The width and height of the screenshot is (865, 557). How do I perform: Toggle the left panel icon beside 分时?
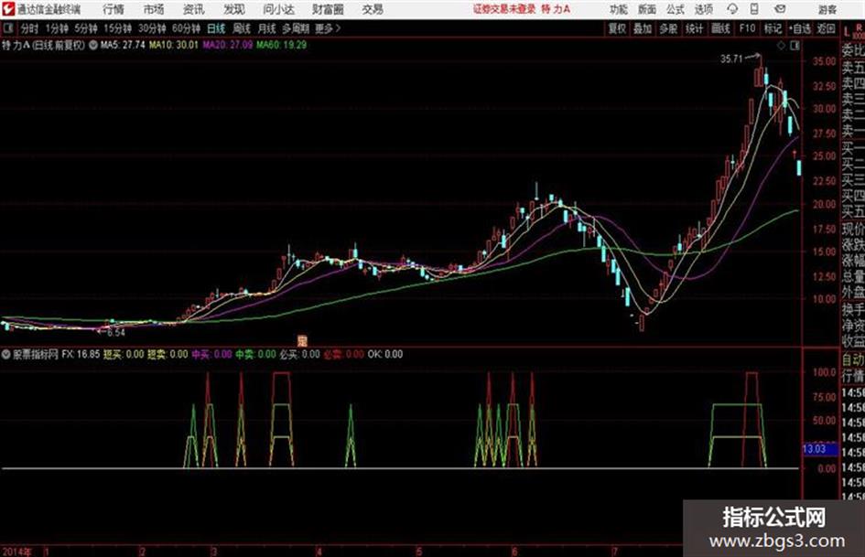(7, 28)
